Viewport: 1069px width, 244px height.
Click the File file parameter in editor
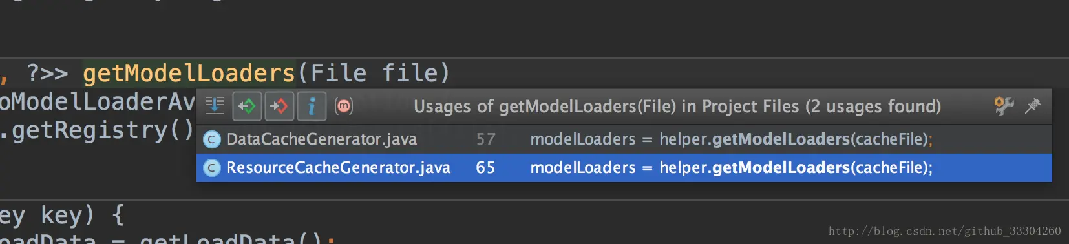click(379, 74)
